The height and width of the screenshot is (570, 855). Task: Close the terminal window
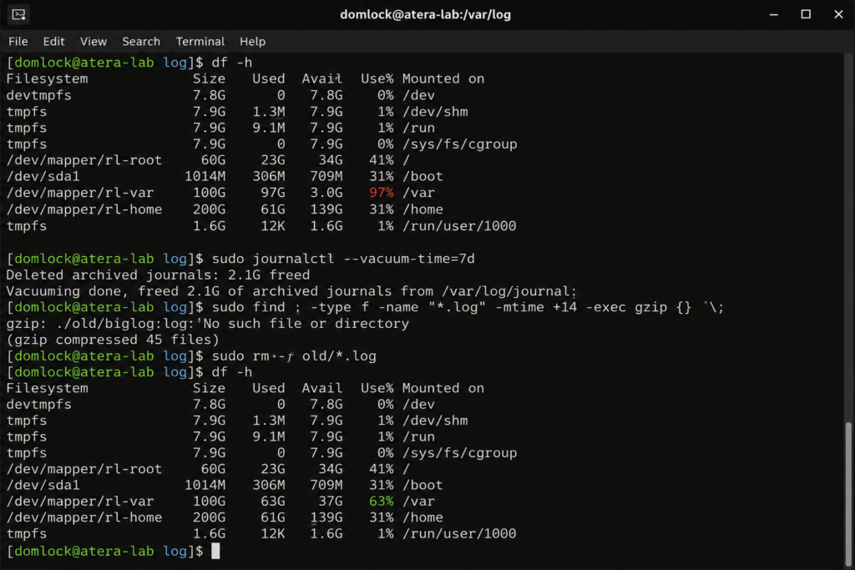(x=838, y=14)
